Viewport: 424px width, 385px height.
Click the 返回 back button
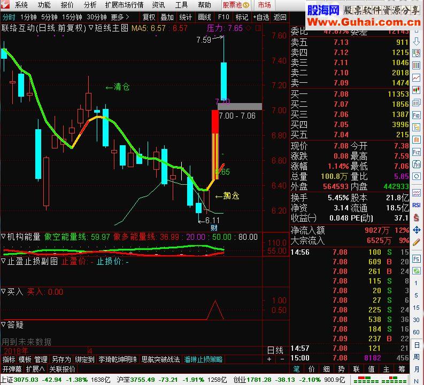click(x=280, y=17)
